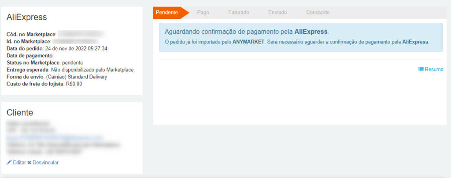Open the Resumo link
The image size is (451, 178).
(434, 69)
